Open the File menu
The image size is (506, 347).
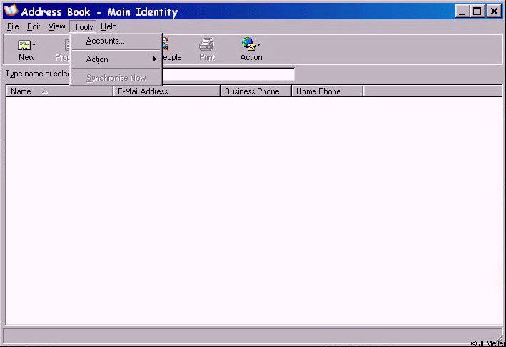click(x=13, y=26)
